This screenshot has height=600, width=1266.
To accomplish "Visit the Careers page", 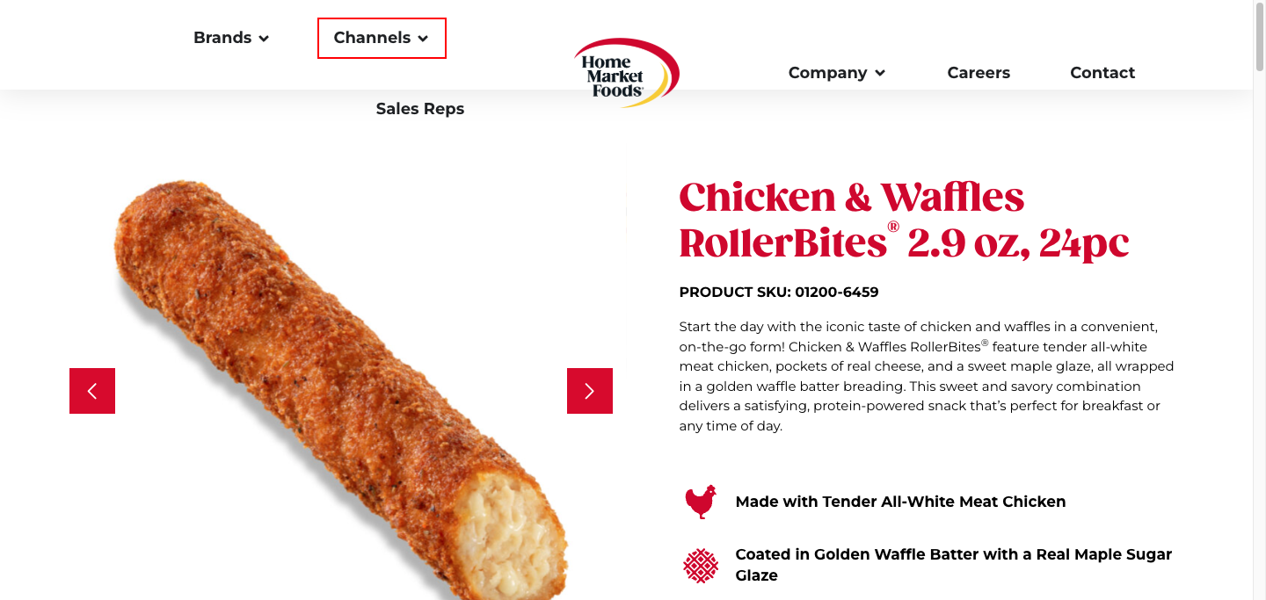I will 979,73.
